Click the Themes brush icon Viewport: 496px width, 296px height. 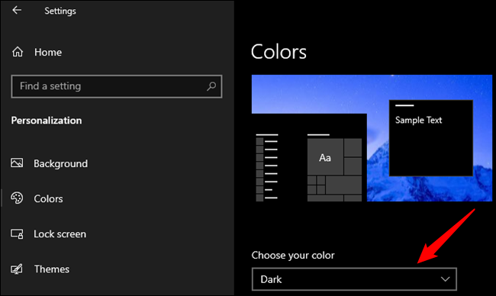pyautogui.click(x=17, y=269)
